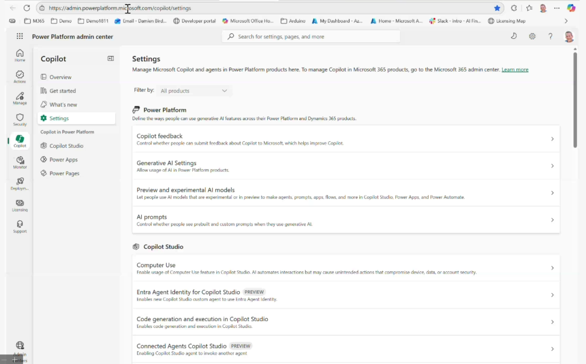Open browser extensions icon
The image size is (586, 364).
514,8
